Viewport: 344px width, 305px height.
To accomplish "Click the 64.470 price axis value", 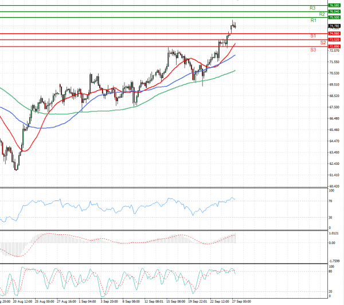I will click(334, 141).
